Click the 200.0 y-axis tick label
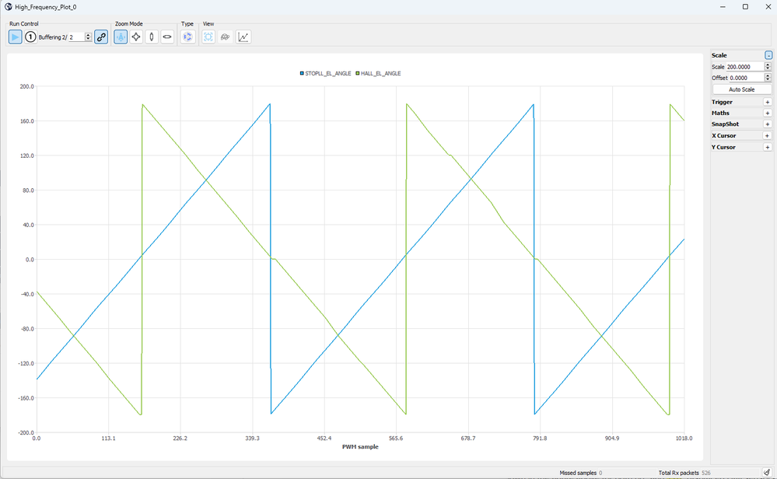Screen dimensions: 777x479 click(x=26, y=86)
